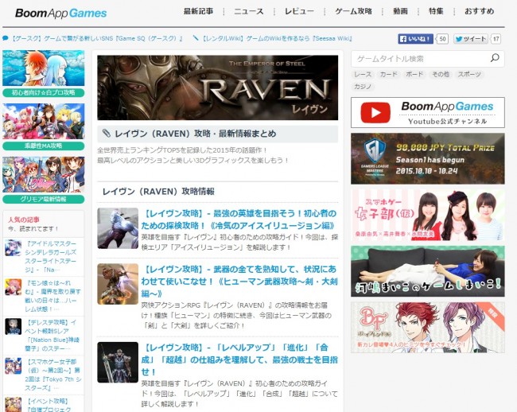This screenshot has height=412, width=517.
Task: Open the スマホゲー女子部(仮) banner
Action: point(428,215)
